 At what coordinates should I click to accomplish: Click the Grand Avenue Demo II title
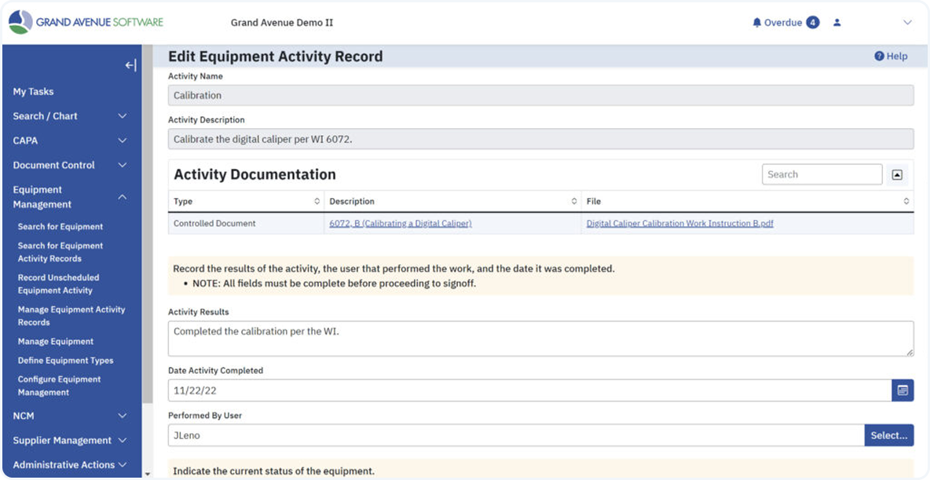tap(282, 23)
